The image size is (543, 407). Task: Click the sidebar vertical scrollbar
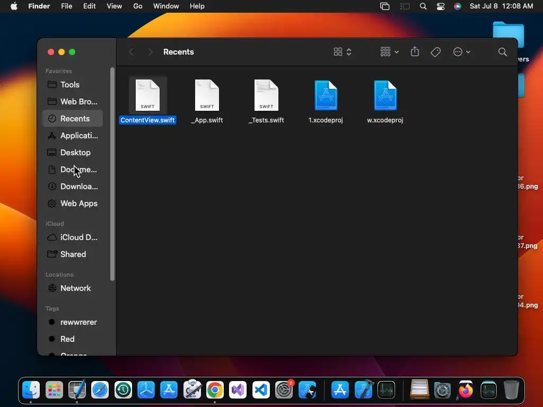[x=112, y=174]
